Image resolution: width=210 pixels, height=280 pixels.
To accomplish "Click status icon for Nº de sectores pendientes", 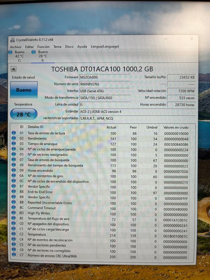I will (x=14, y=244).
